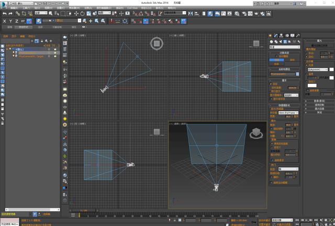Open Render Setup dialog icon

pos(244,14)
